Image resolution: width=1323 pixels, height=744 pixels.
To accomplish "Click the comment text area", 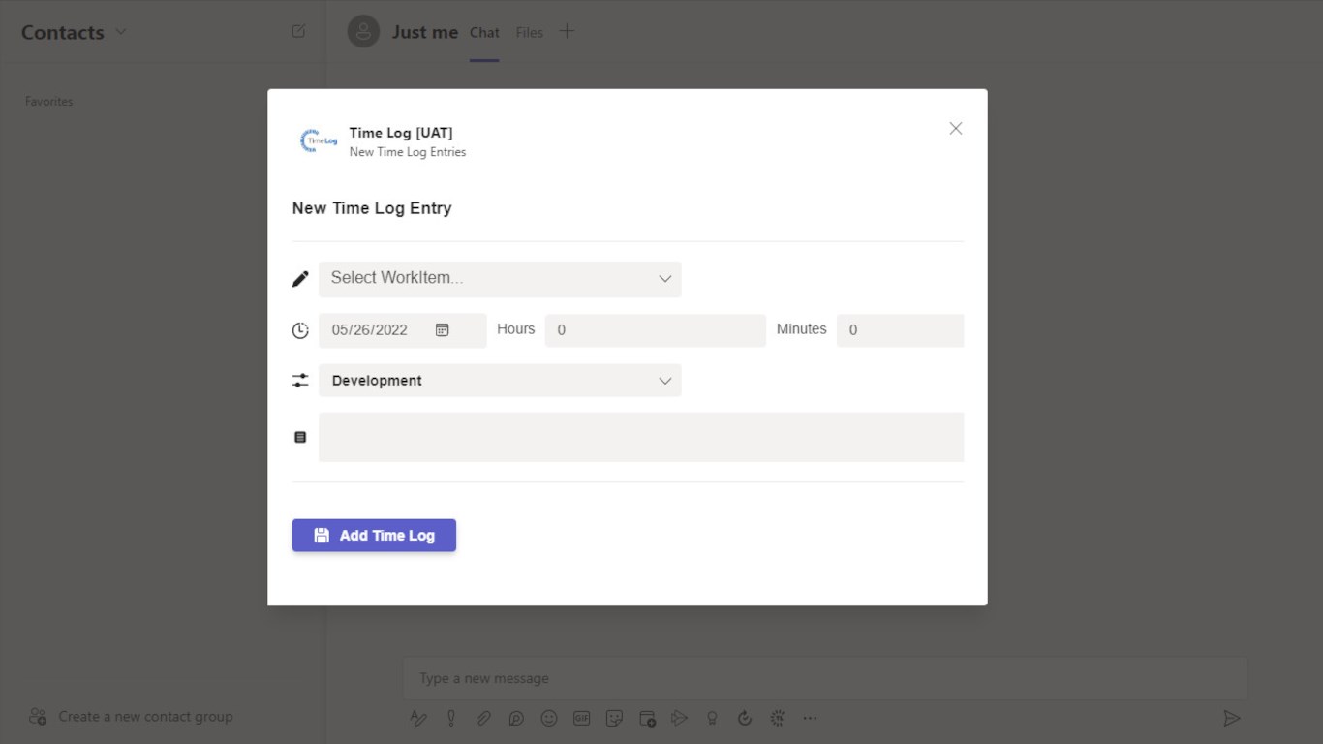I will tap(640, 437).
